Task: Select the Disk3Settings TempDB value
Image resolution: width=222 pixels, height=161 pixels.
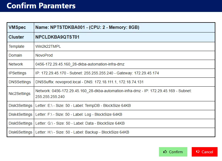Action: tap(83, 105)
